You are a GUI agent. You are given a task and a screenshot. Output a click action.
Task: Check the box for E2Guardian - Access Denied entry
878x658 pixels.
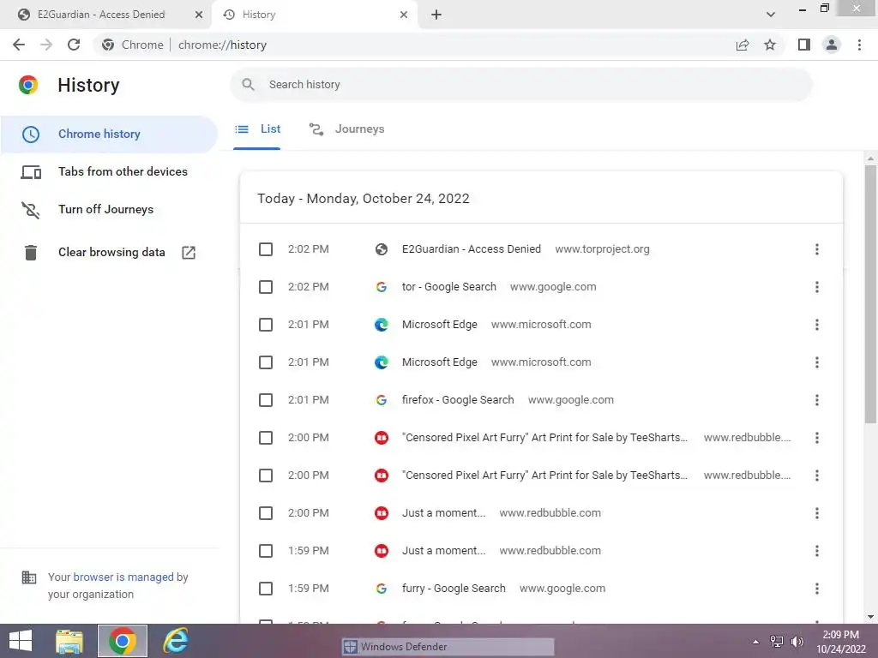(x=266, y=249)
